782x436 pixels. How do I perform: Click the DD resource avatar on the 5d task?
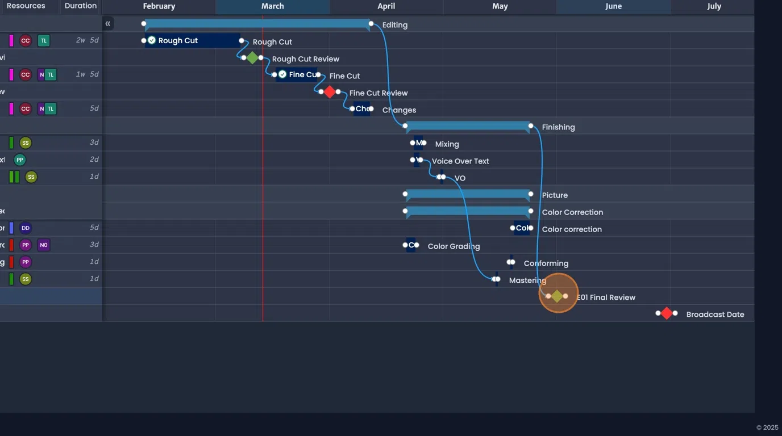(x=26, y=228)
